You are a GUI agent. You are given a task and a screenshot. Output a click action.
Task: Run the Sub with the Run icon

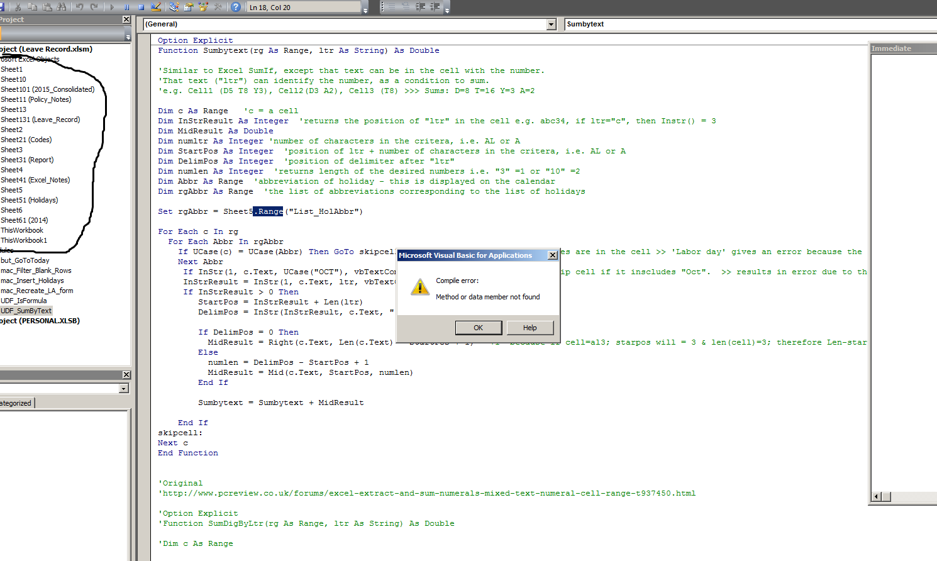pos(112,7)
